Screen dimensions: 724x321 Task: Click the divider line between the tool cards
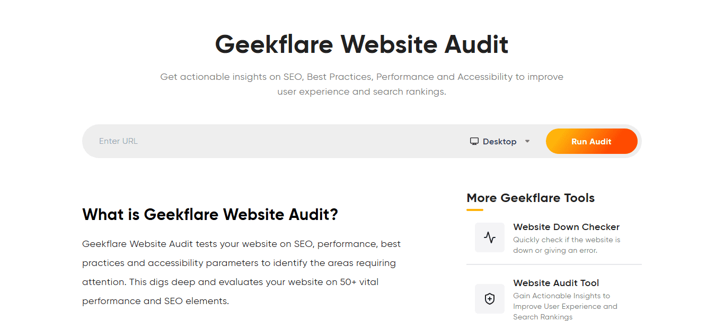[x=554, y=264]
